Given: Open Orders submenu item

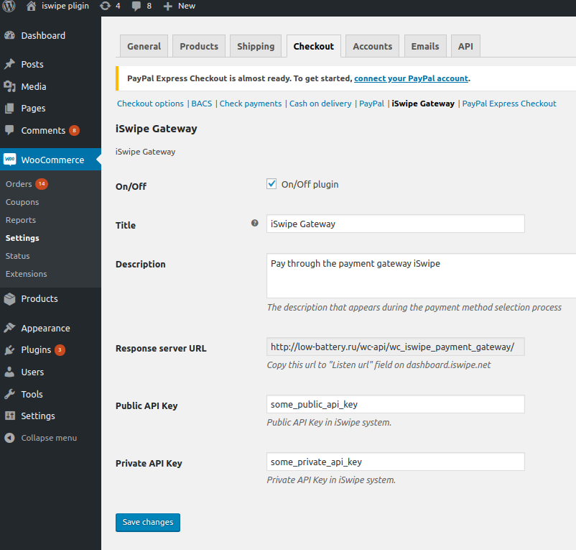Looking at the screenshot, I should (19, 184).
